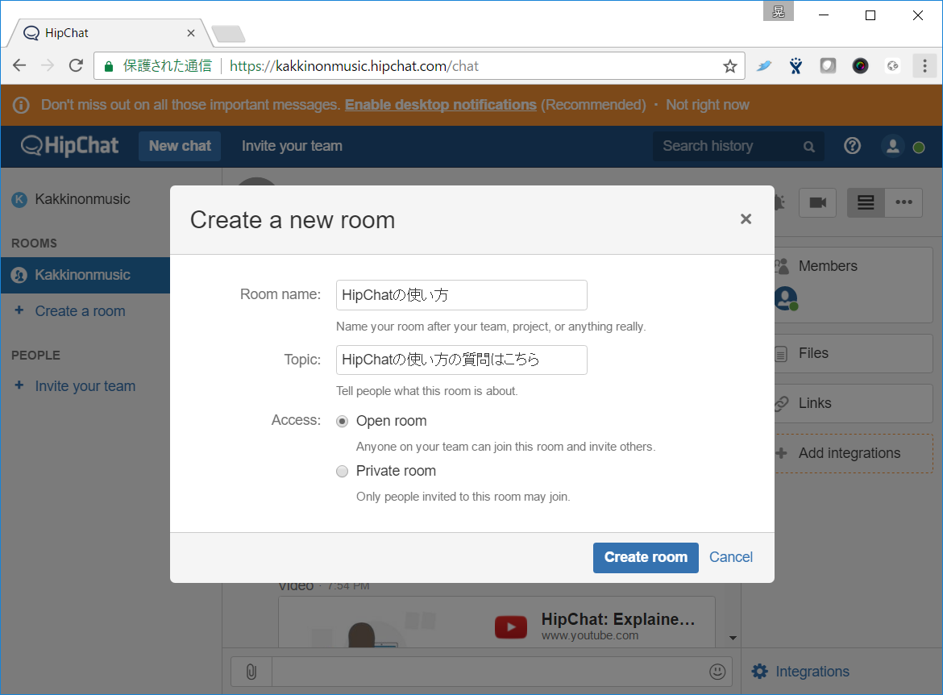Click the address bar URL
Viewport: 943px width, 695px height.
(x=354, y=66)
